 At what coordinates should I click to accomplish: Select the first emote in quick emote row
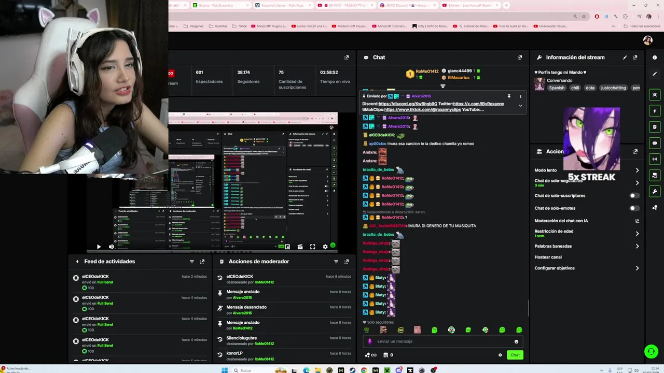click(366, 330)
